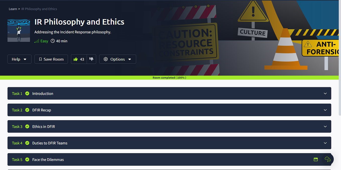This screenshot has height=170, width=341.
Task: Open the Help dropdown
Action: (x=19, y=59)
